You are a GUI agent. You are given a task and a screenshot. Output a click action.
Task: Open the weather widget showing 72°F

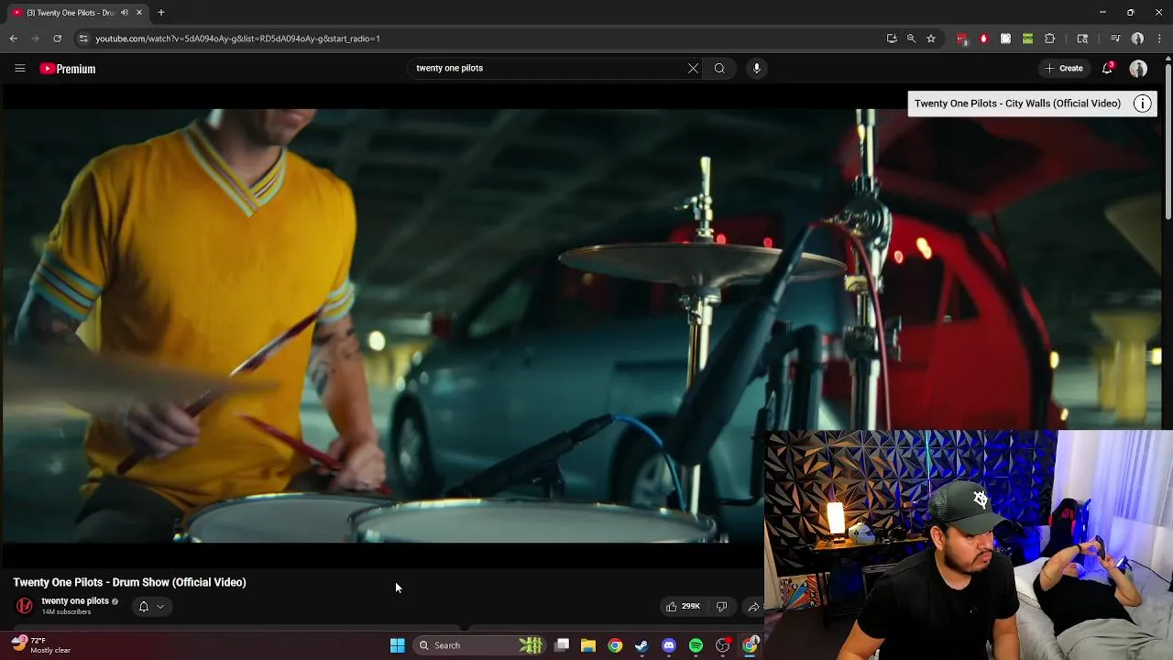click(x=42, y=644)
